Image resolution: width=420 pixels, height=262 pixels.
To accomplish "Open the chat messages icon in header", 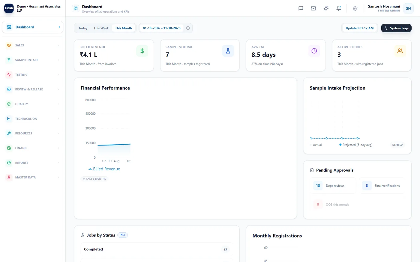I will (301, 8).
